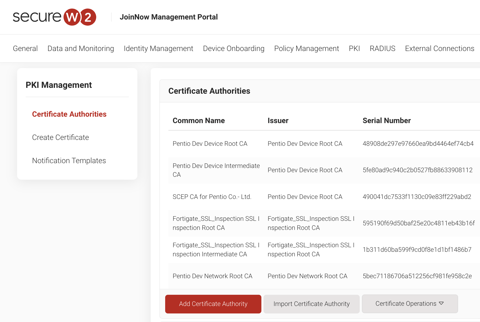480x322 pixels.
Task: Open Policy Management menu
Action: (307, 49)
